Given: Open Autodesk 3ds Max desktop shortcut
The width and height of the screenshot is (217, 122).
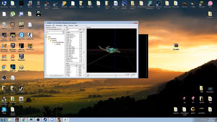Looking at the screenshot, I should (x=150, y=5).
